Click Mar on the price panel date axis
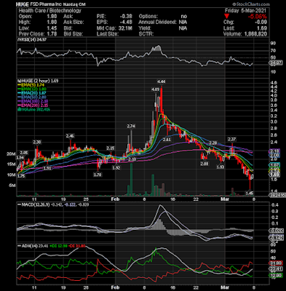The image size is (286, 291). point(224,199)
